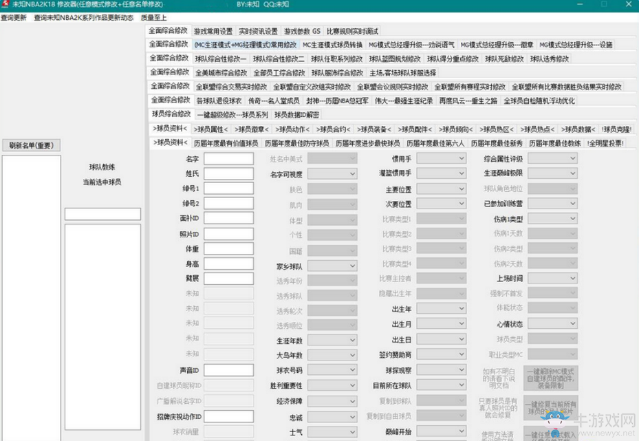Open the 球衣号码 dropdown
The width and height of the screenshot is (639, 441).
tap(332, 370)
